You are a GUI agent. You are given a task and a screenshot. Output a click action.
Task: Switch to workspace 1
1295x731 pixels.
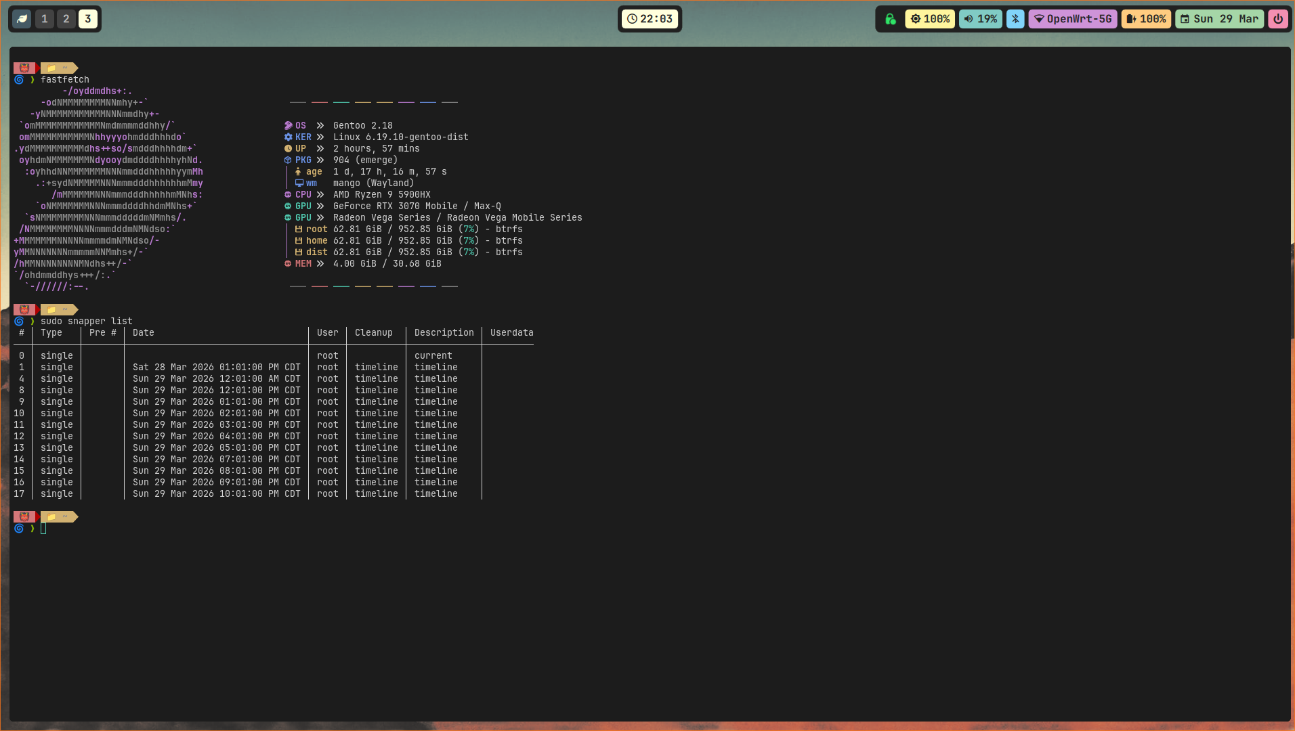[45, 19]
